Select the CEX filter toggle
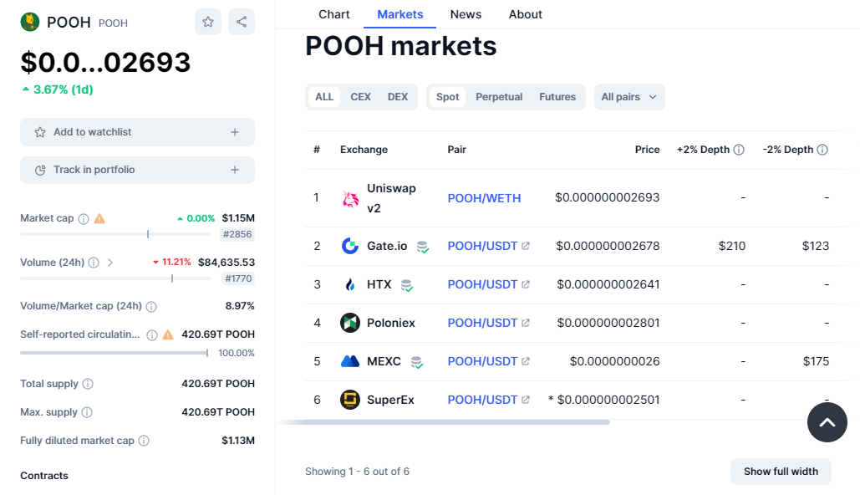Viewport: 860px width, 495px height. pyautogui.click(x=360, y=97)
